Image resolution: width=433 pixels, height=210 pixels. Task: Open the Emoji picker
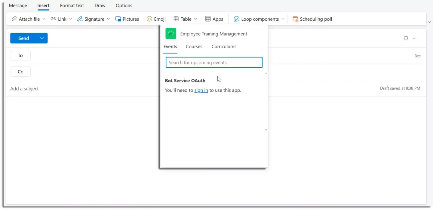(156, 19)
